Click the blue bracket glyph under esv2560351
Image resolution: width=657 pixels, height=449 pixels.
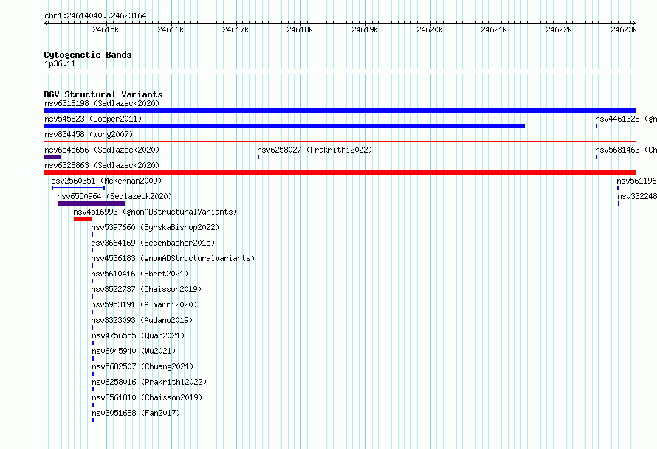[78, 188]
